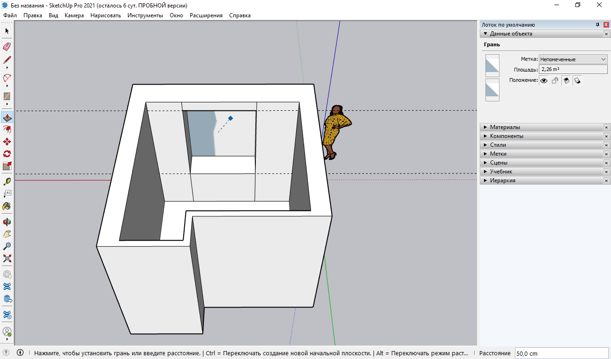Open the Line tool flyout arrow

click(7, 68)
